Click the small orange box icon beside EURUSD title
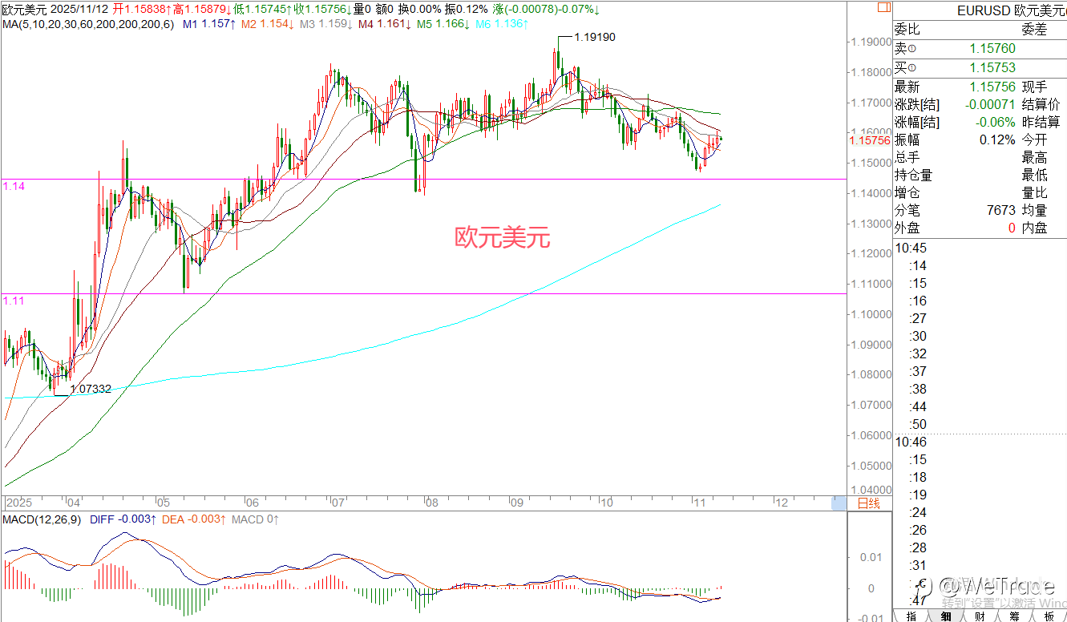Viewport: 1067px width, 622px height. (x=883, y=6)
